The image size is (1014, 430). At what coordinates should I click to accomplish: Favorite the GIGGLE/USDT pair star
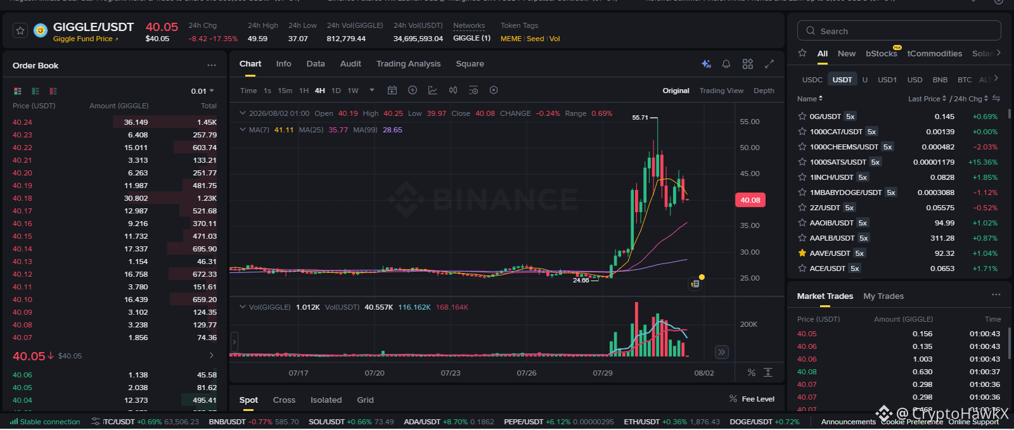tap(20, 30)
